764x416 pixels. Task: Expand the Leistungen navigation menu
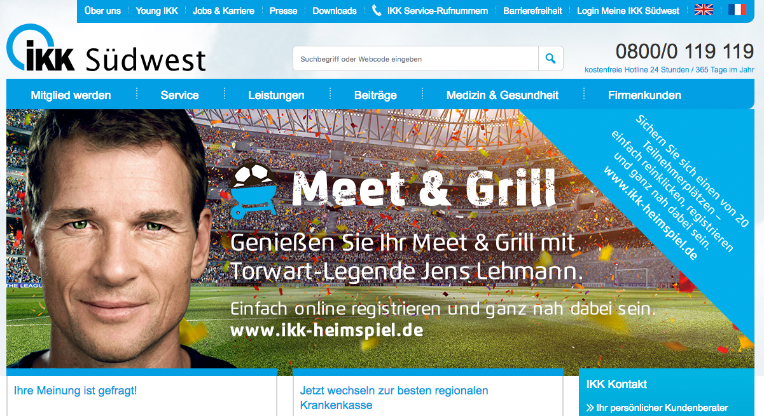tap(276, 95)
